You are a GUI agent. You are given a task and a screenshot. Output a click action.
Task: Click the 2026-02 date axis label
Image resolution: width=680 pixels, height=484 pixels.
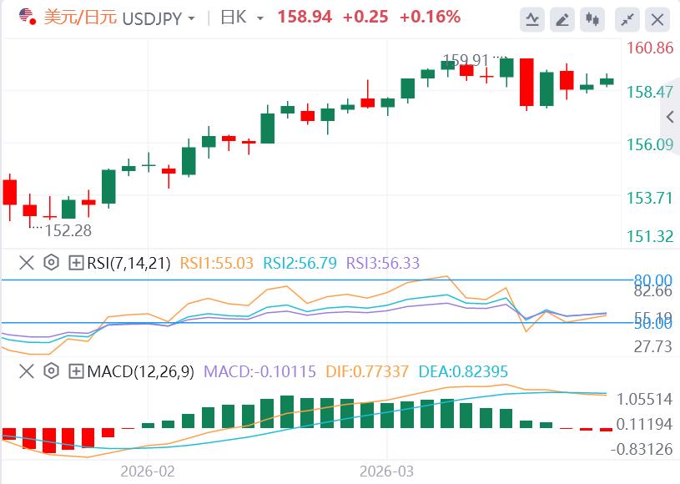[x=148, y=471]
